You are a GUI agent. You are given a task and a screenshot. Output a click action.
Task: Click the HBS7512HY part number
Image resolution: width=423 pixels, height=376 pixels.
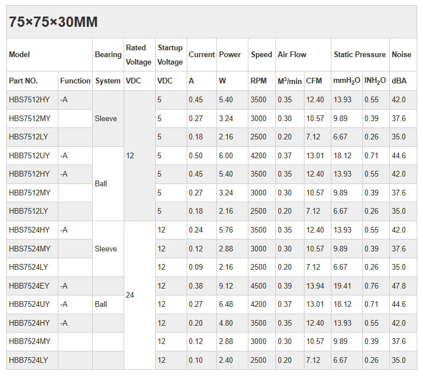coord(29,100)
